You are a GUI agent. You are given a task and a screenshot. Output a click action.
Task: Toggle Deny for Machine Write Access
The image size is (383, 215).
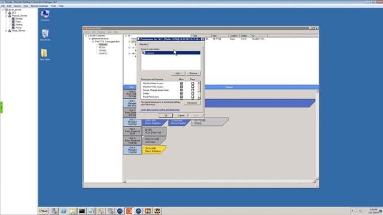[193, 87]
